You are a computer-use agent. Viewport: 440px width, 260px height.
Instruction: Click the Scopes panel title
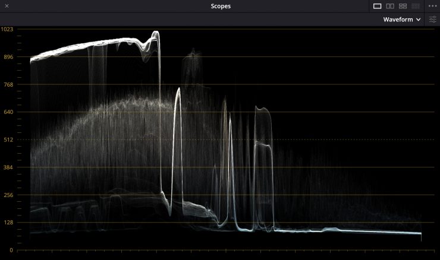tap(221, 6)
